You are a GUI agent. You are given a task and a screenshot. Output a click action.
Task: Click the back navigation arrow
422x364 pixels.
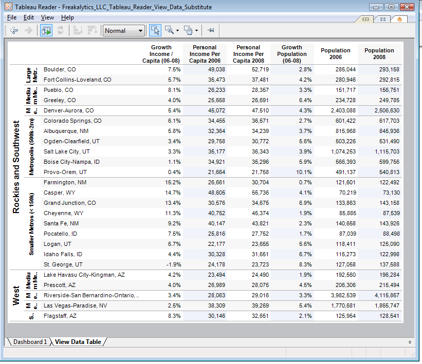click(13, 30)
